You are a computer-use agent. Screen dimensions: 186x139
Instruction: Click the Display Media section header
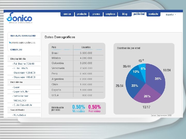[x=24, y=59]
